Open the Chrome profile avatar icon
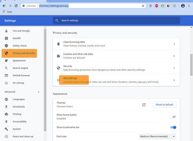This screenshot has height=141, width=193. pyautogui.click(x=183, y=6)
